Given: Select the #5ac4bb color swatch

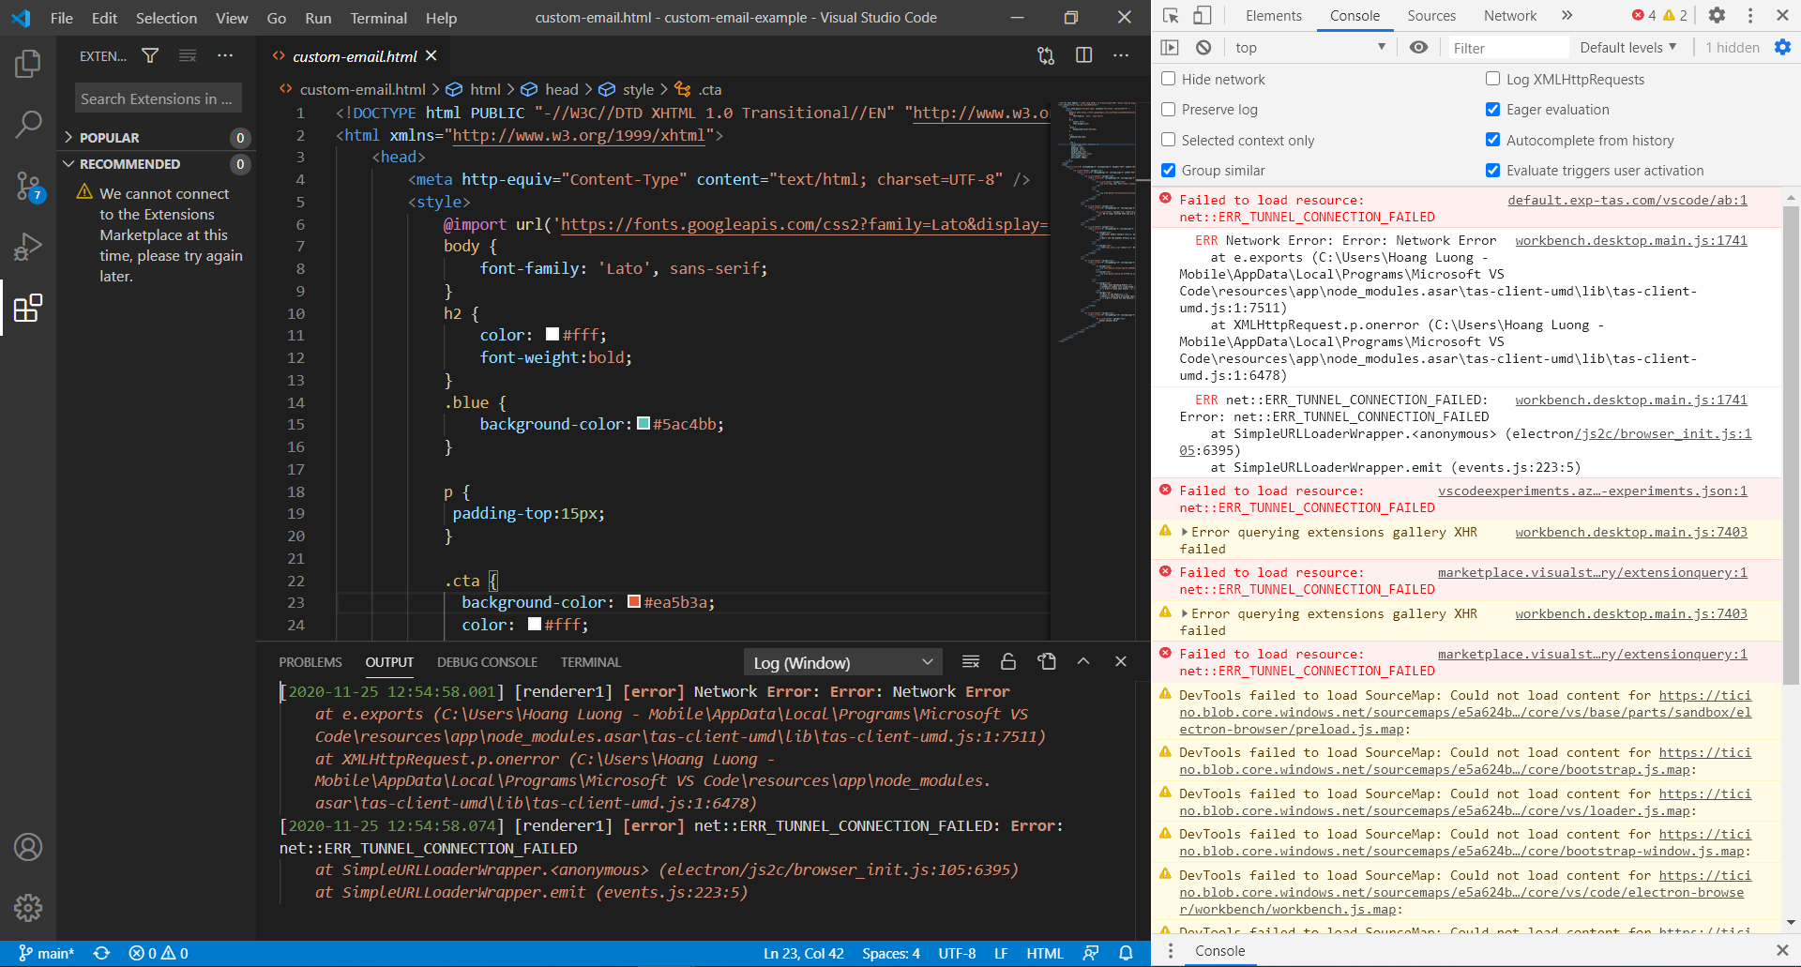Looking at the screenshot, I should (x=643, y=424).
